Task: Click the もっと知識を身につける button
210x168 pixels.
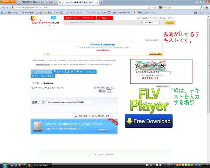Action: click(x=102, y=130)
